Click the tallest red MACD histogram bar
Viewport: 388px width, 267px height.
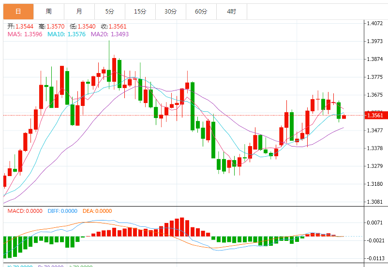pos(182,227)
